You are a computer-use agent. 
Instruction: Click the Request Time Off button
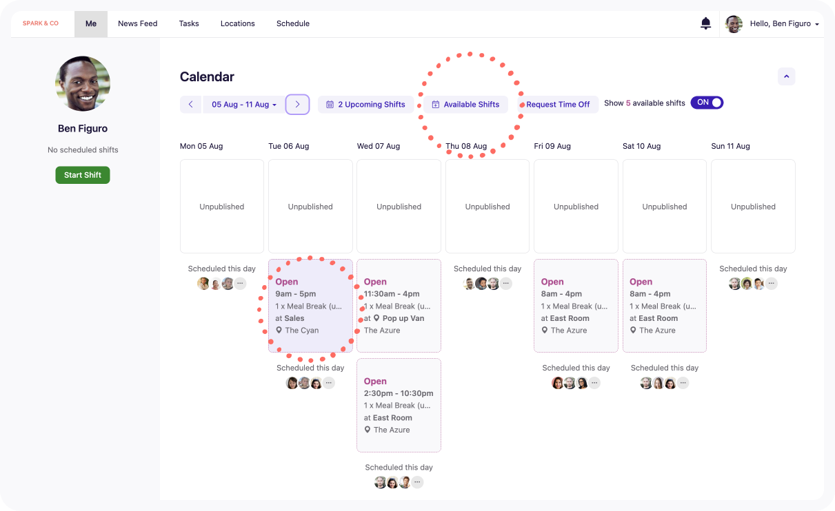click(x=558, y=105)
